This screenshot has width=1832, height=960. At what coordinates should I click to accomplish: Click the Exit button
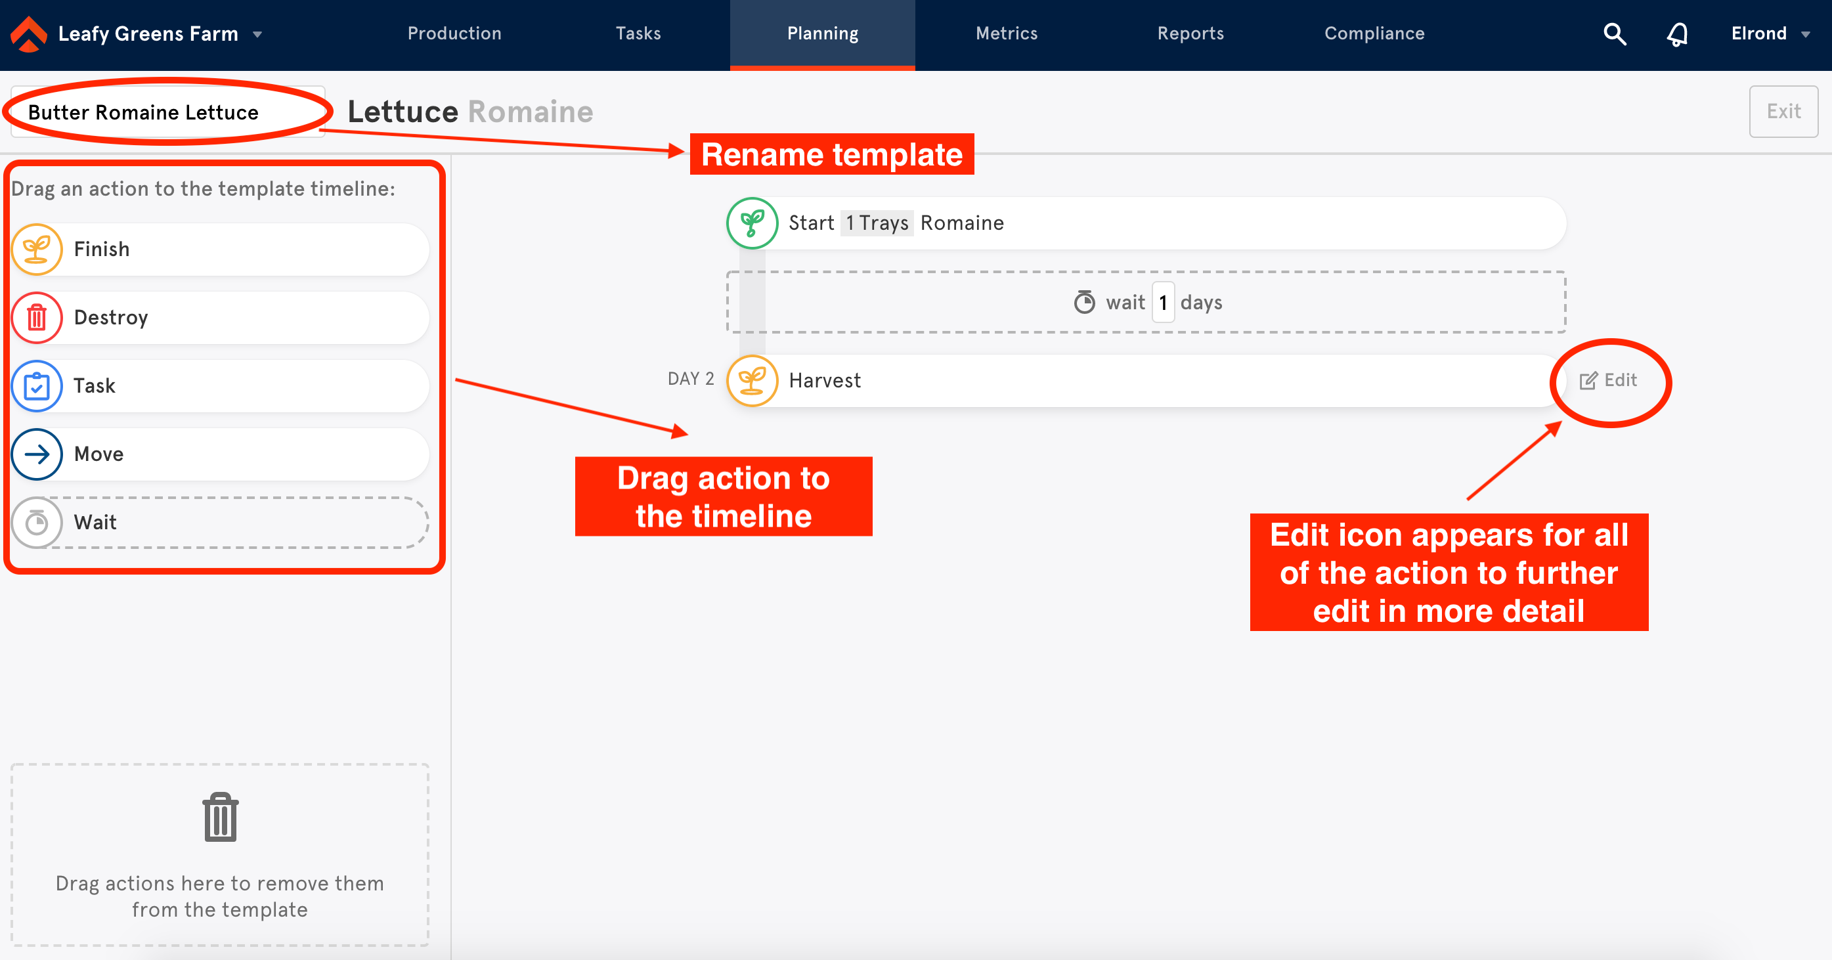tap(1783, 111)
